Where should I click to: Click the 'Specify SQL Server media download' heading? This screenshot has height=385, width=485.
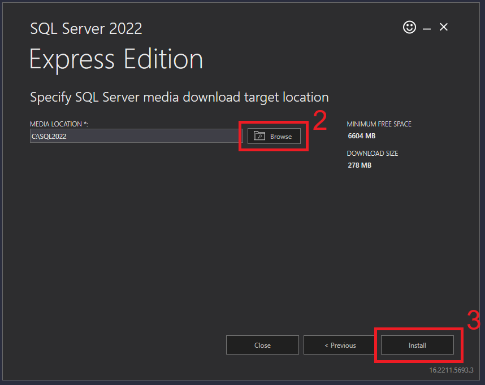point(179,97)
